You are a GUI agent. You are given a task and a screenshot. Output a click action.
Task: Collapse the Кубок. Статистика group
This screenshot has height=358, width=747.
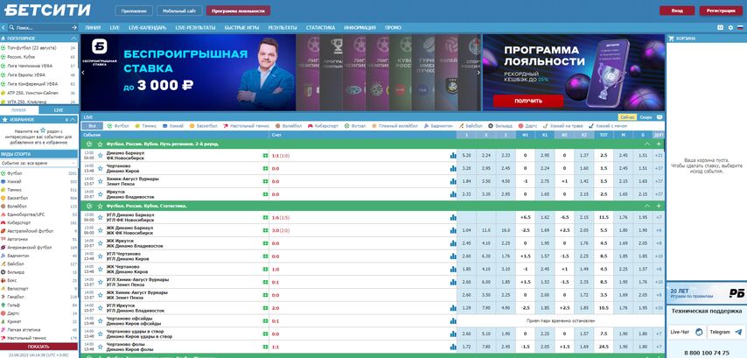646,206
